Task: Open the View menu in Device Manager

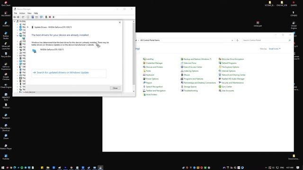Action: [29, 13]
